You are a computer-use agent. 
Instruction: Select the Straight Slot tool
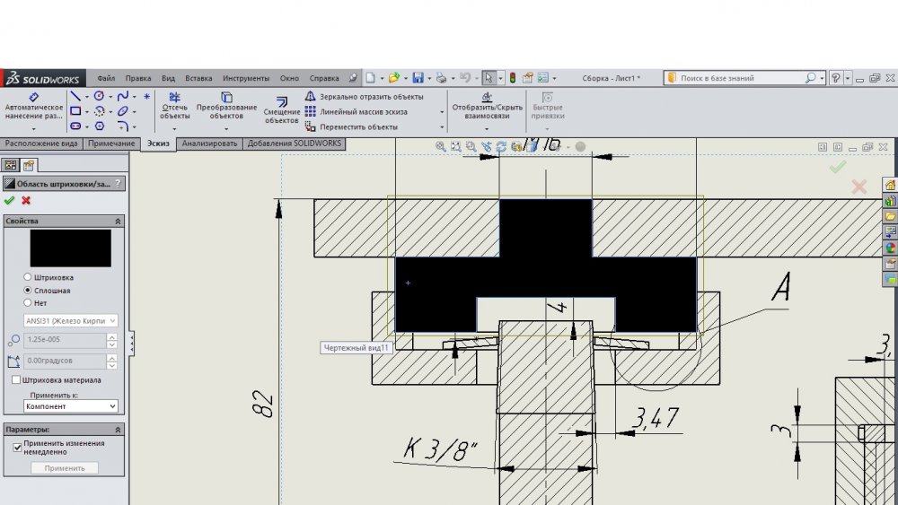pyautogui.click(x=75, y=126)
